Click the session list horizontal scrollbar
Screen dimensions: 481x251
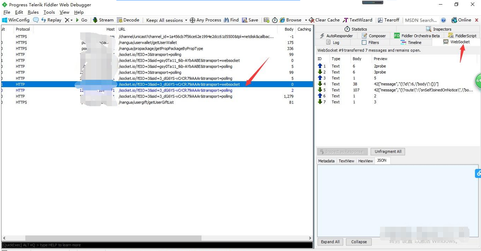[x=113, y=238]
